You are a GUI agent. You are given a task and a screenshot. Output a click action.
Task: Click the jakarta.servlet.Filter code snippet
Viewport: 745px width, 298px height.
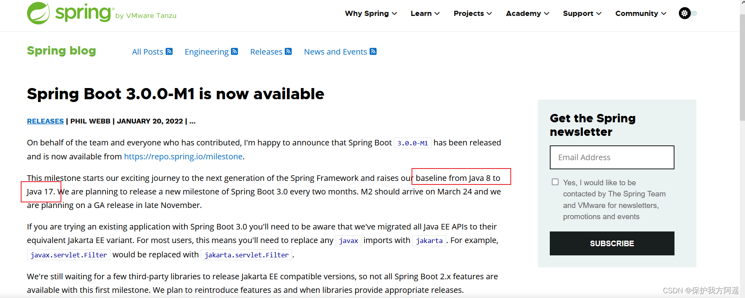[247, 255]
